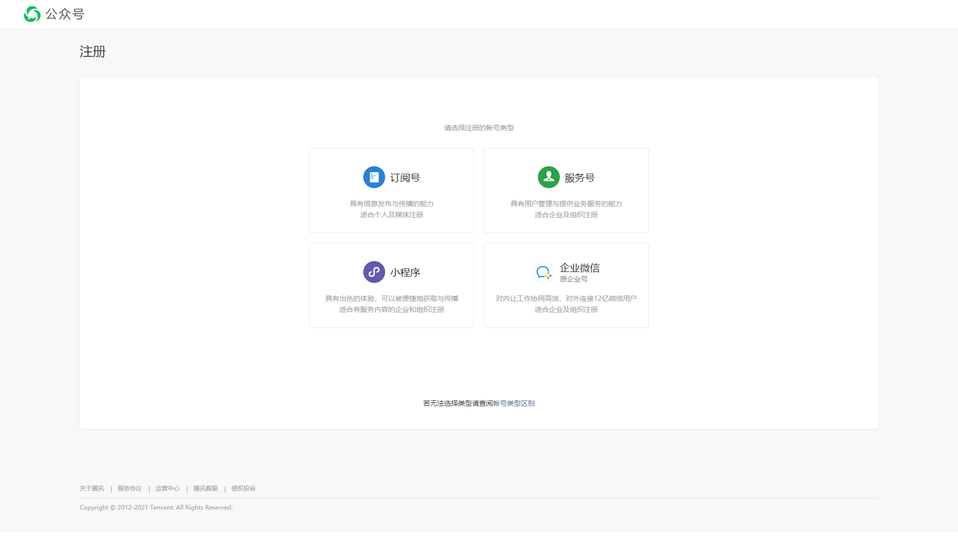Click text 具有信息发布与传播的能力

pyautogui.click(x=392, y=204)
